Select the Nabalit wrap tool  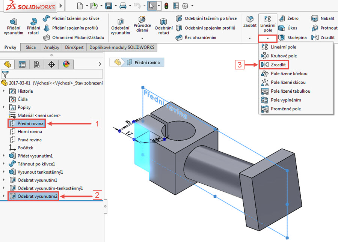tap(323, 18)
